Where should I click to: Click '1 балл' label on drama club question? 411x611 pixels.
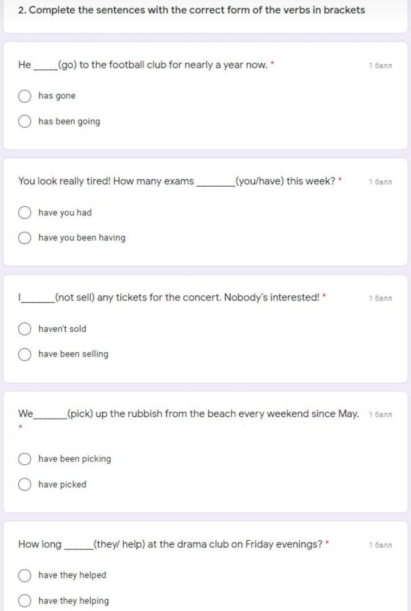tap(380, 545)
